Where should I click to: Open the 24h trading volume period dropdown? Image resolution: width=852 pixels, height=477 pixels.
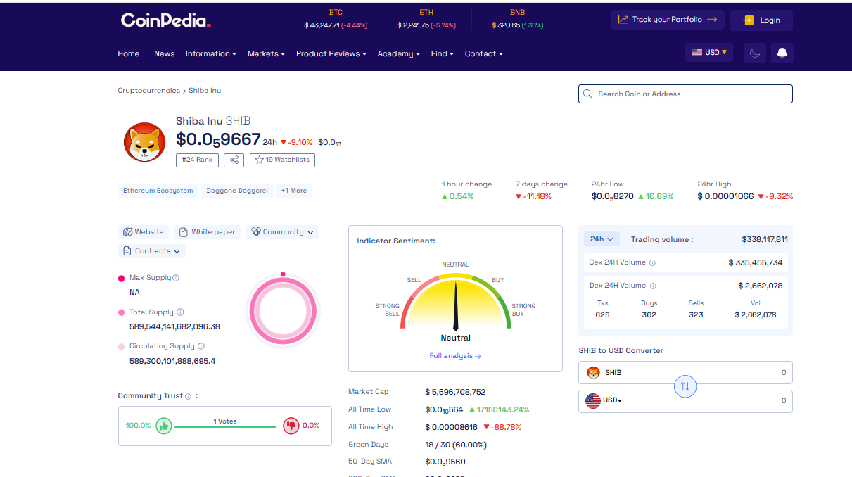(602, 239)
